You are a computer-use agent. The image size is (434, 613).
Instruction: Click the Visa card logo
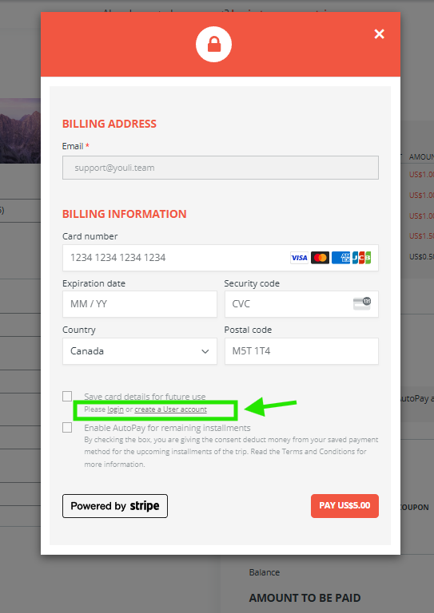point(300,258)
